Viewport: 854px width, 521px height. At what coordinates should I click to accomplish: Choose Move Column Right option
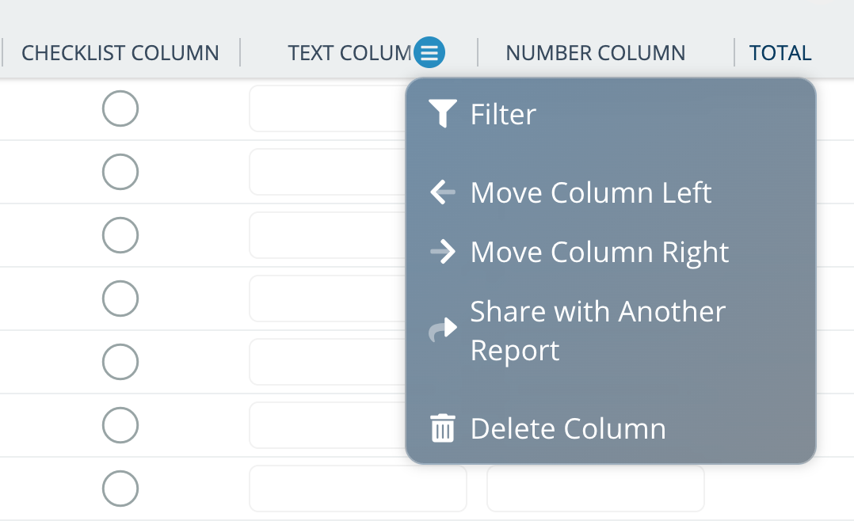(x=599, y=252)
